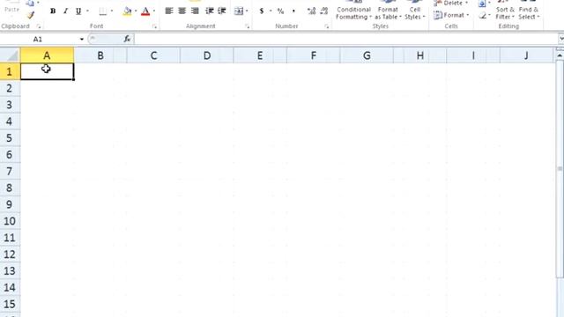Click the Clear eraser icon in Editing

coord(482,16)
